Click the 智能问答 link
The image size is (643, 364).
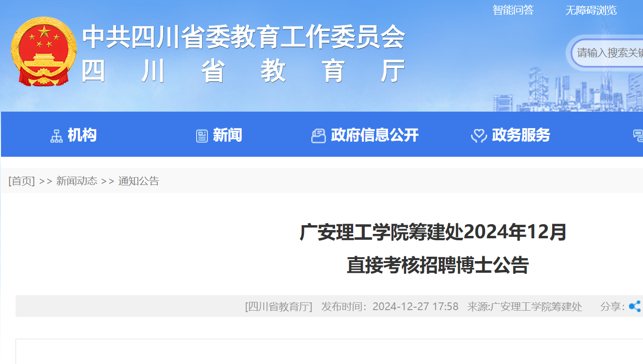pyautogui.click(x=513, y=10)
